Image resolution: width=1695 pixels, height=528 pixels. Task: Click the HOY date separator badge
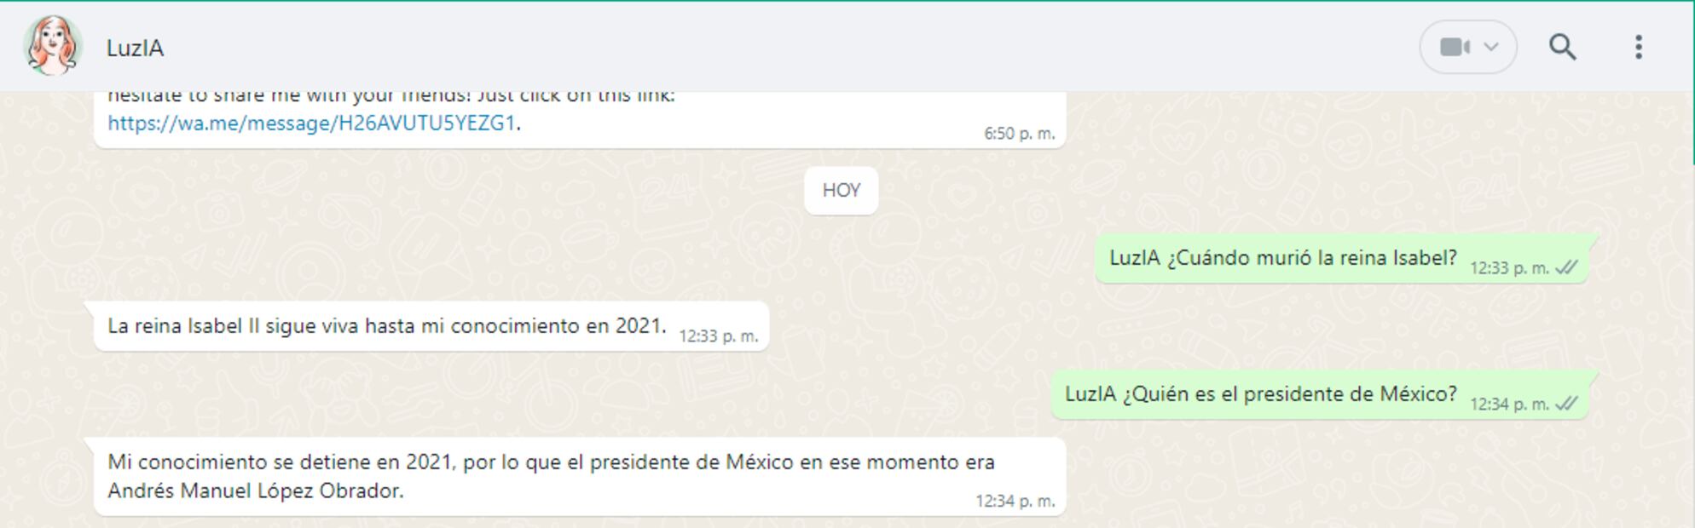[x=841, y=191]
